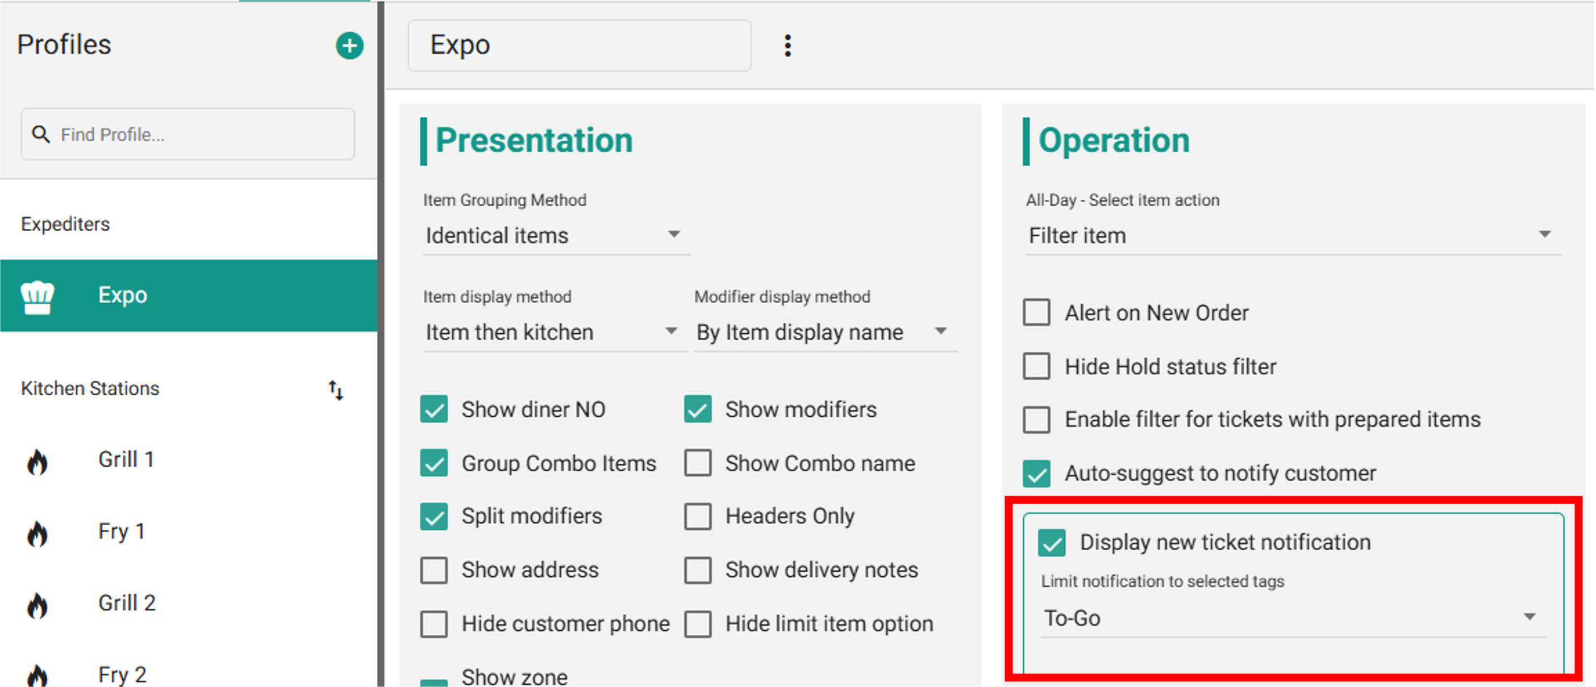Open Modifier display method dropdown

(824, 332)
